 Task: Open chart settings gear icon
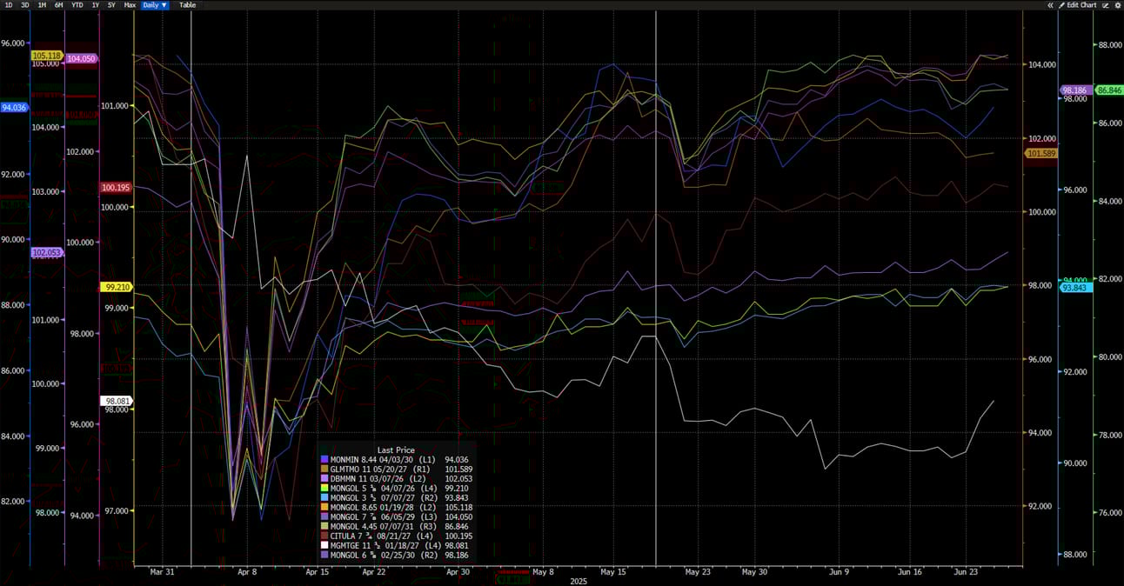click(x=1117, y=5)
